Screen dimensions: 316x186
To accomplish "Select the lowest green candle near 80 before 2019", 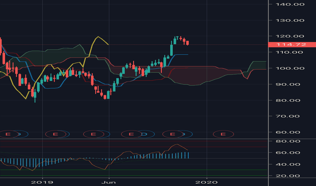I will click(35, 95).
